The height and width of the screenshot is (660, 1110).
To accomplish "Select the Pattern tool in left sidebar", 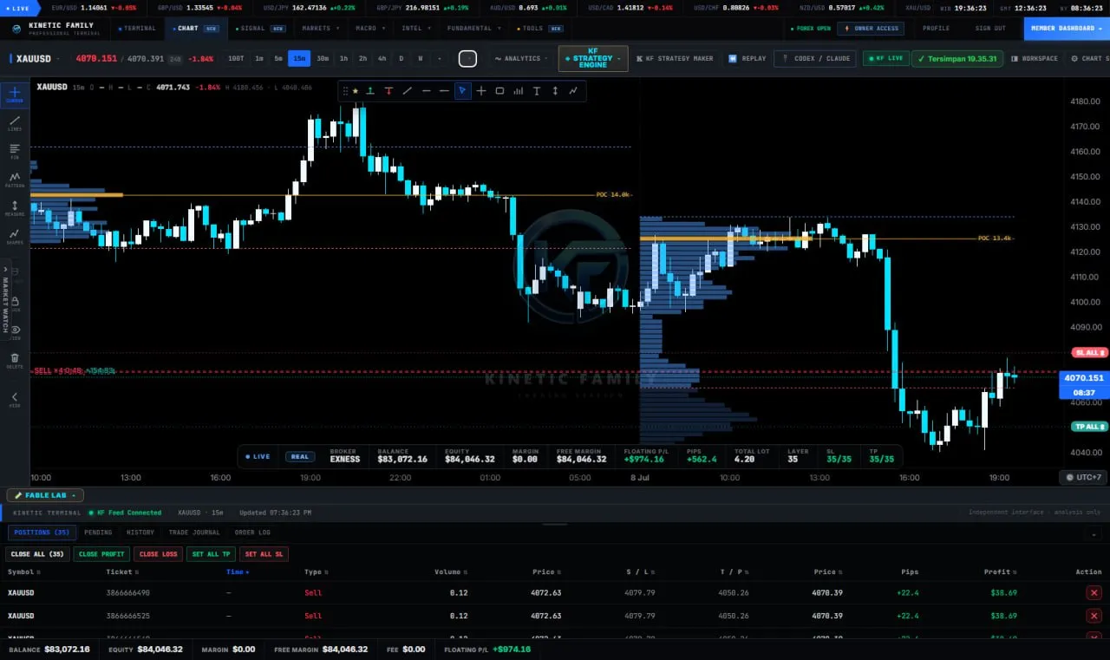I will (x=15, y=180).
